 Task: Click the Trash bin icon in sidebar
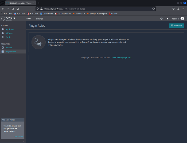tap(3, 37)
